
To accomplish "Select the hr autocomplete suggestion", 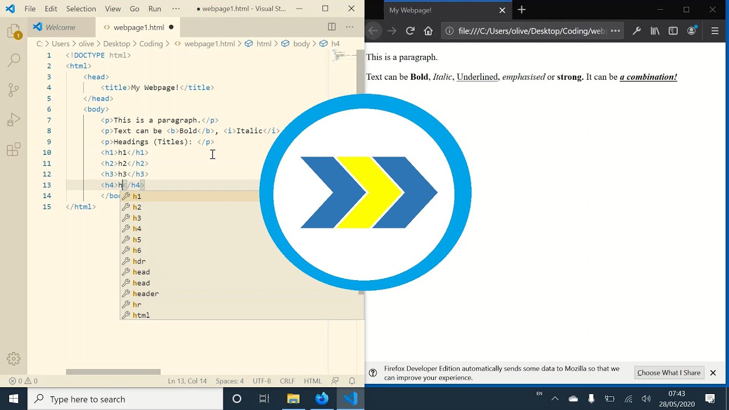I will click(x=242, y=304).
